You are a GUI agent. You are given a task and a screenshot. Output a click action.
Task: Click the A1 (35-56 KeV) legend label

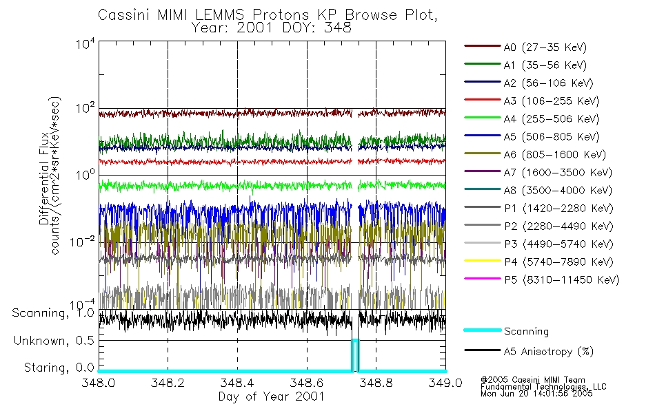click(545, 65)
